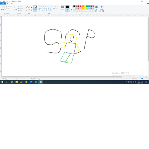This screenshot has width=149, height=149.
Task: Switch to the View ribbon tab
Action: [x=12, y=3]
